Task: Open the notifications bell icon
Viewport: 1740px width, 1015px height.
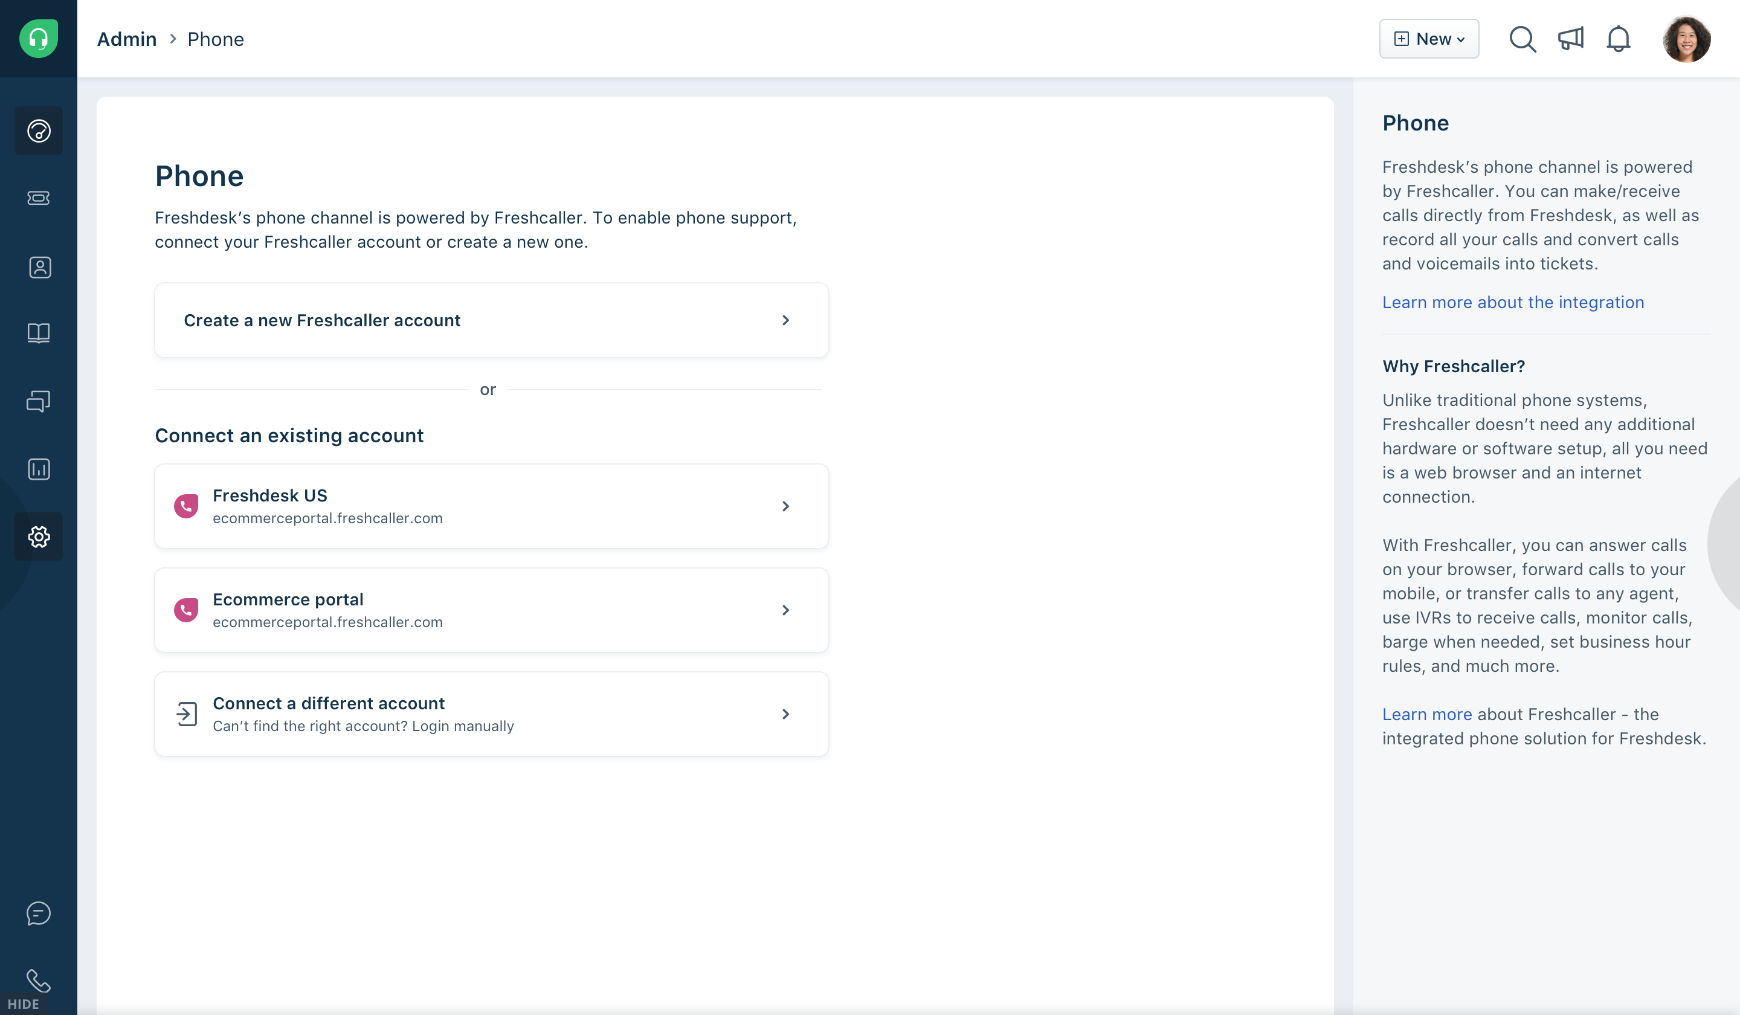Action: click(1619, 39)
